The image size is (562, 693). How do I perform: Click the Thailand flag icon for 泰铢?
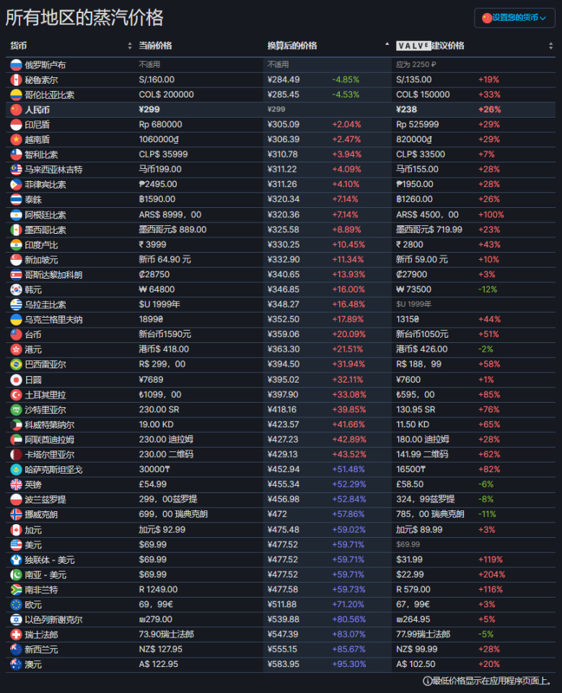(x=16, y=199)
